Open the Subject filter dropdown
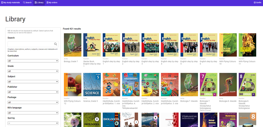Image resolution: width=263 pixels, height=127 pixels. click(x=33, y=82)
